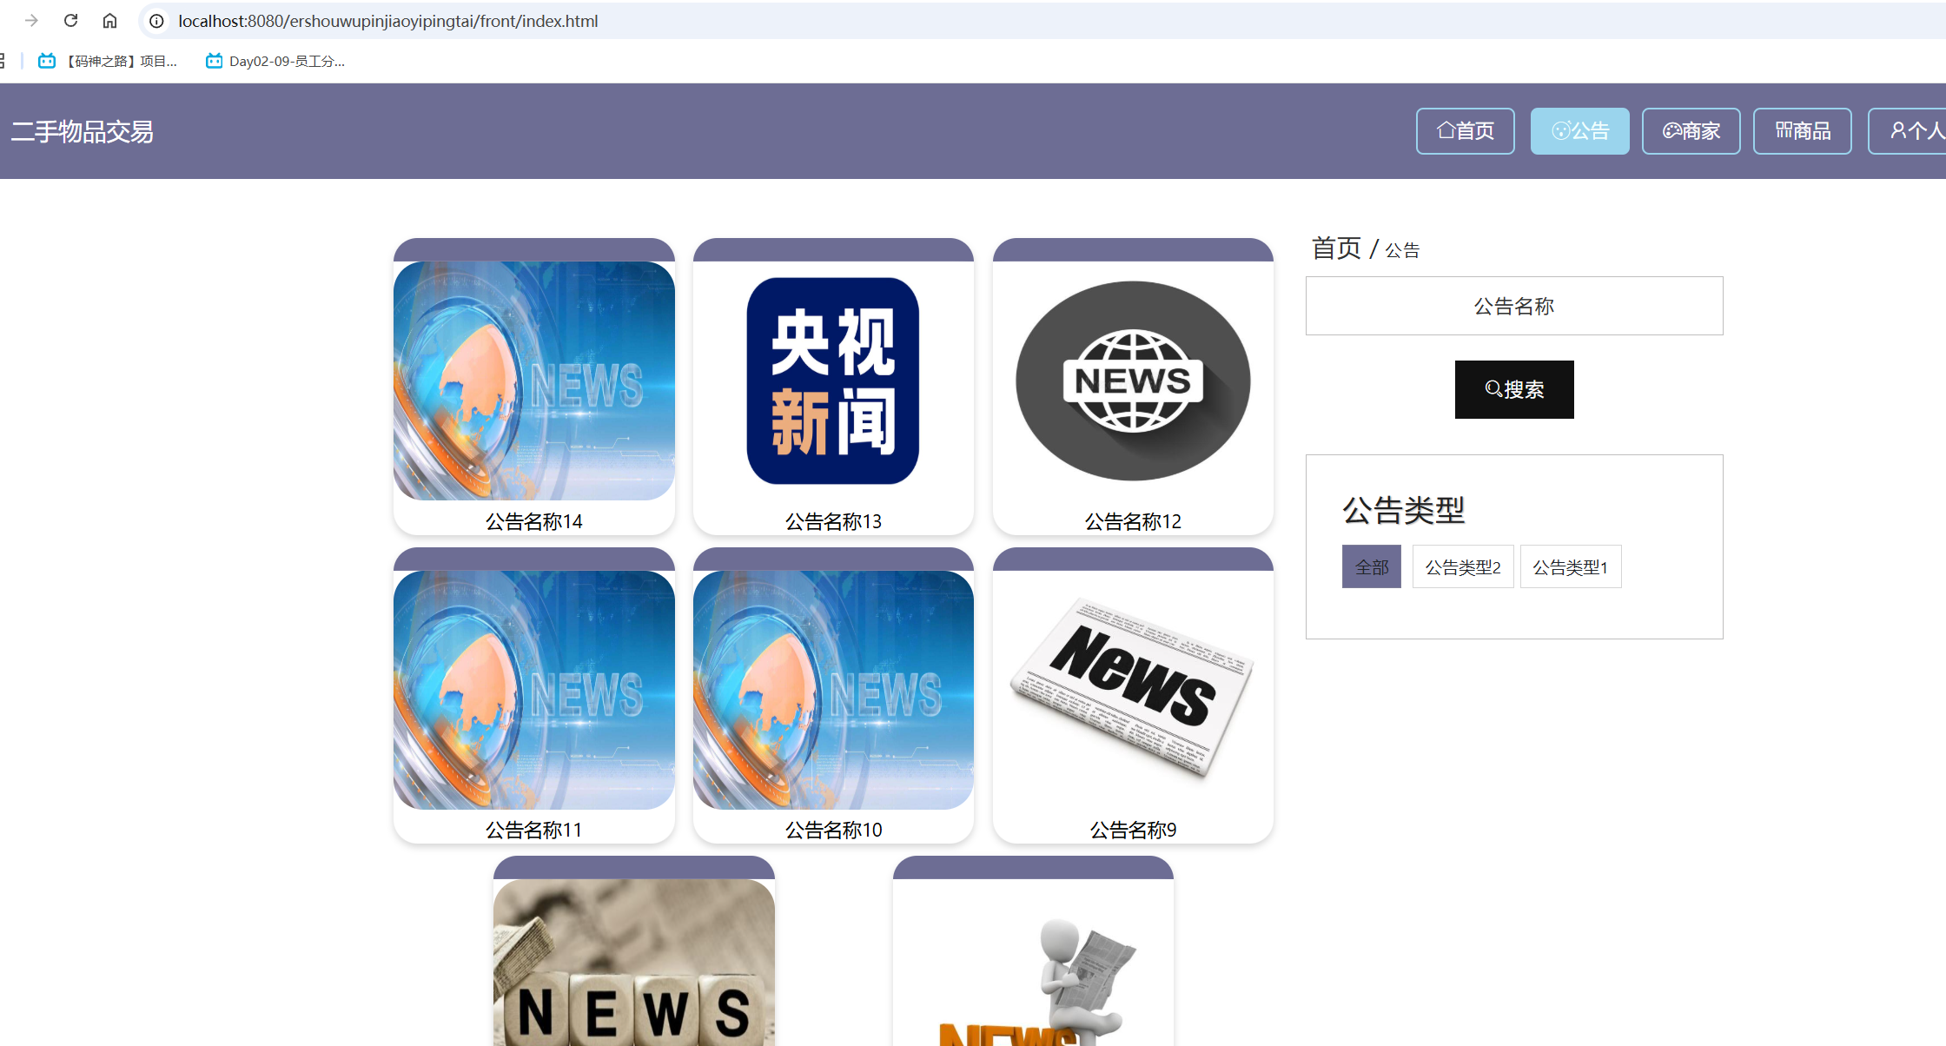Image resolution: width=1946 pixels, height=1046 pixels.
Task: Open the Day02-09-员工分 bookmark
Action: click(275, 61)
